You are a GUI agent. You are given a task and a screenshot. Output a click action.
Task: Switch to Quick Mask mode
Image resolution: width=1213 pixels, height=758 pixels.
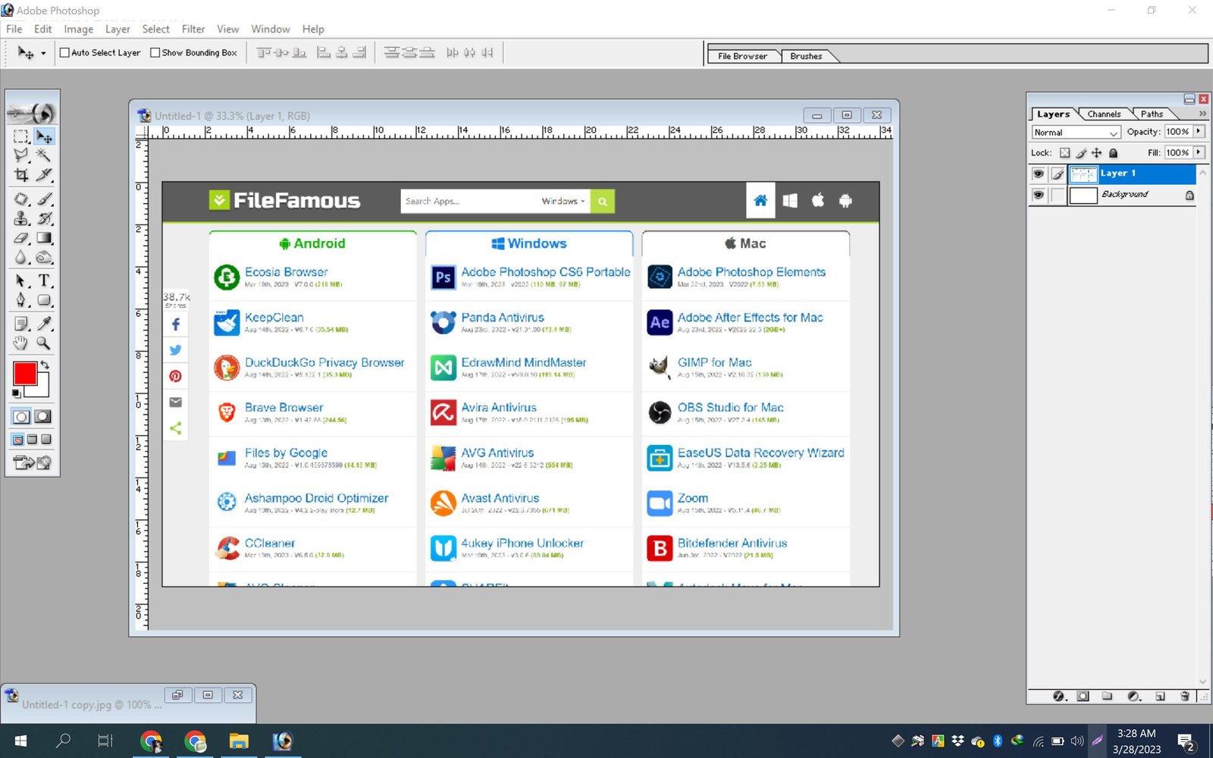tap(43, 417)
